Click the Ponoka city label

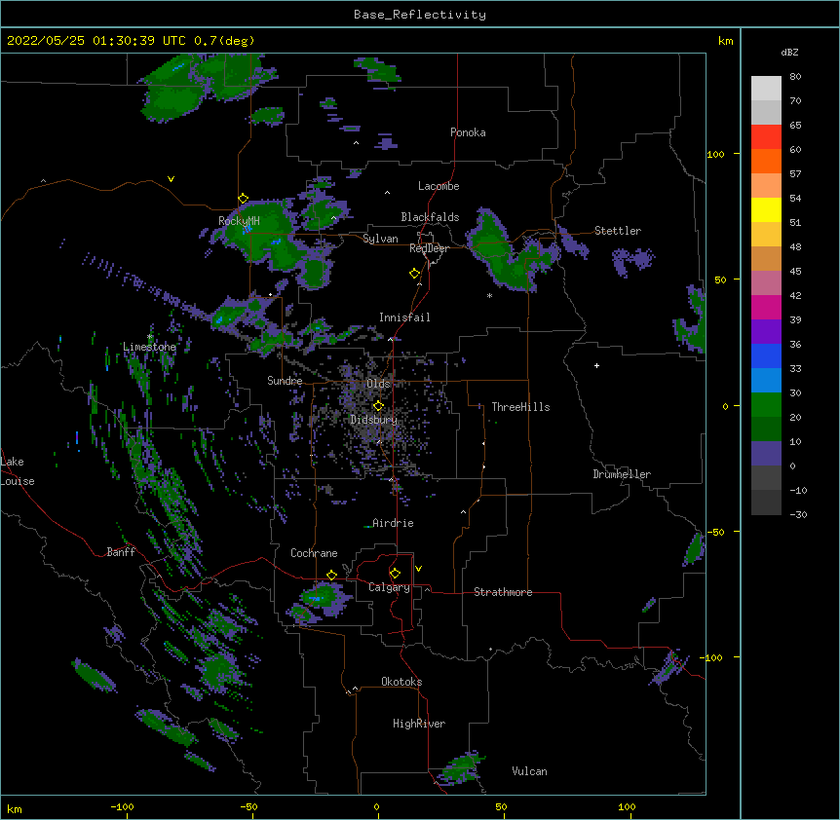click(x=468, y=132)
